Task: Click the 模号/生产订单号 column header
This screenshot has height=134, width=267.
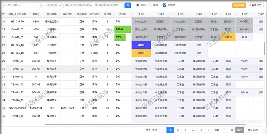Action: [17, 14]
